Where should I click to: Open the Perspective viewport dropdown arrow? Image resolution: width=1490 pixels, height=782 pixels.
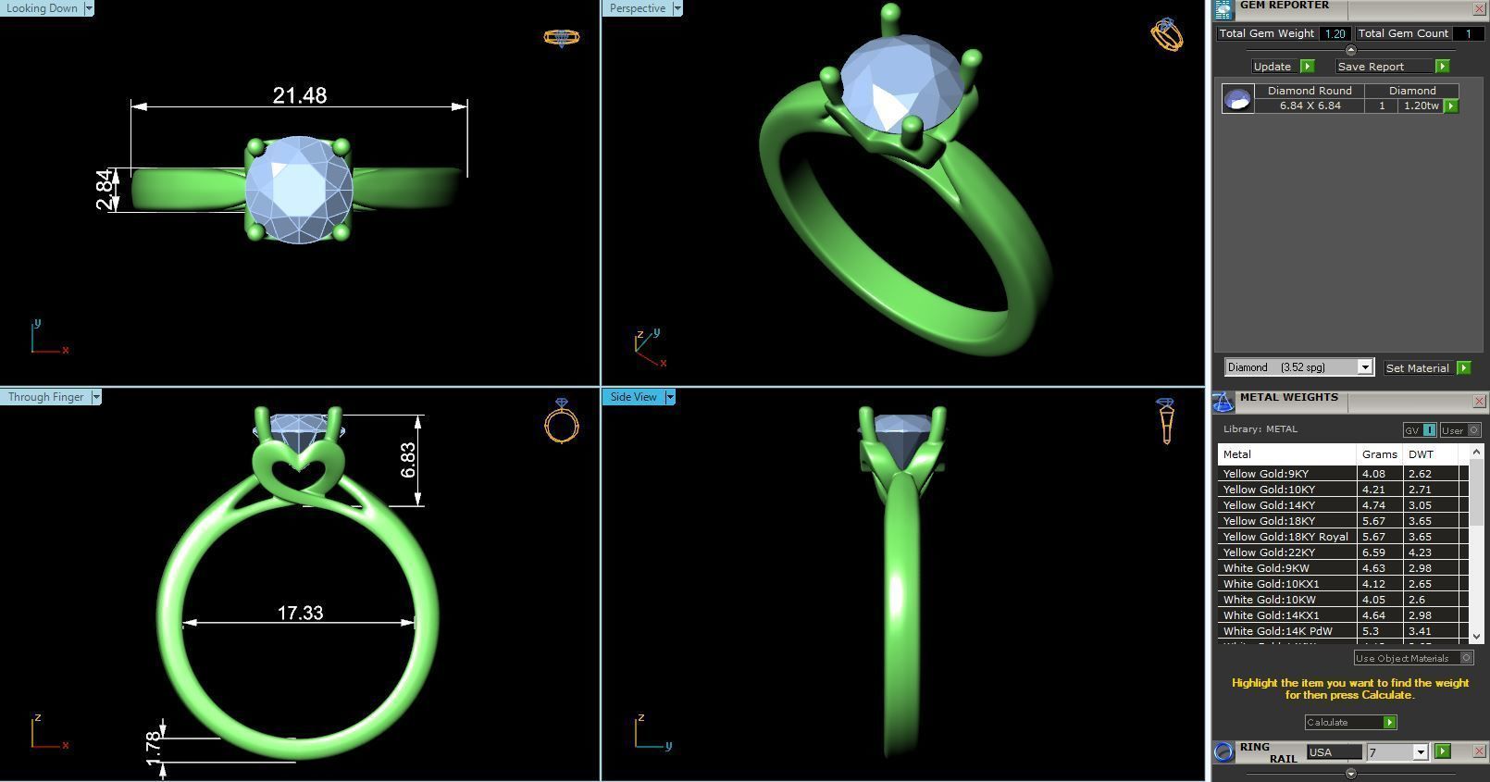[x=677, y=8]
